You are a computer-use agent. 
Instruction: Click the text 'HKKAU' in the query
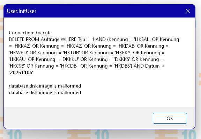(18, 59)
